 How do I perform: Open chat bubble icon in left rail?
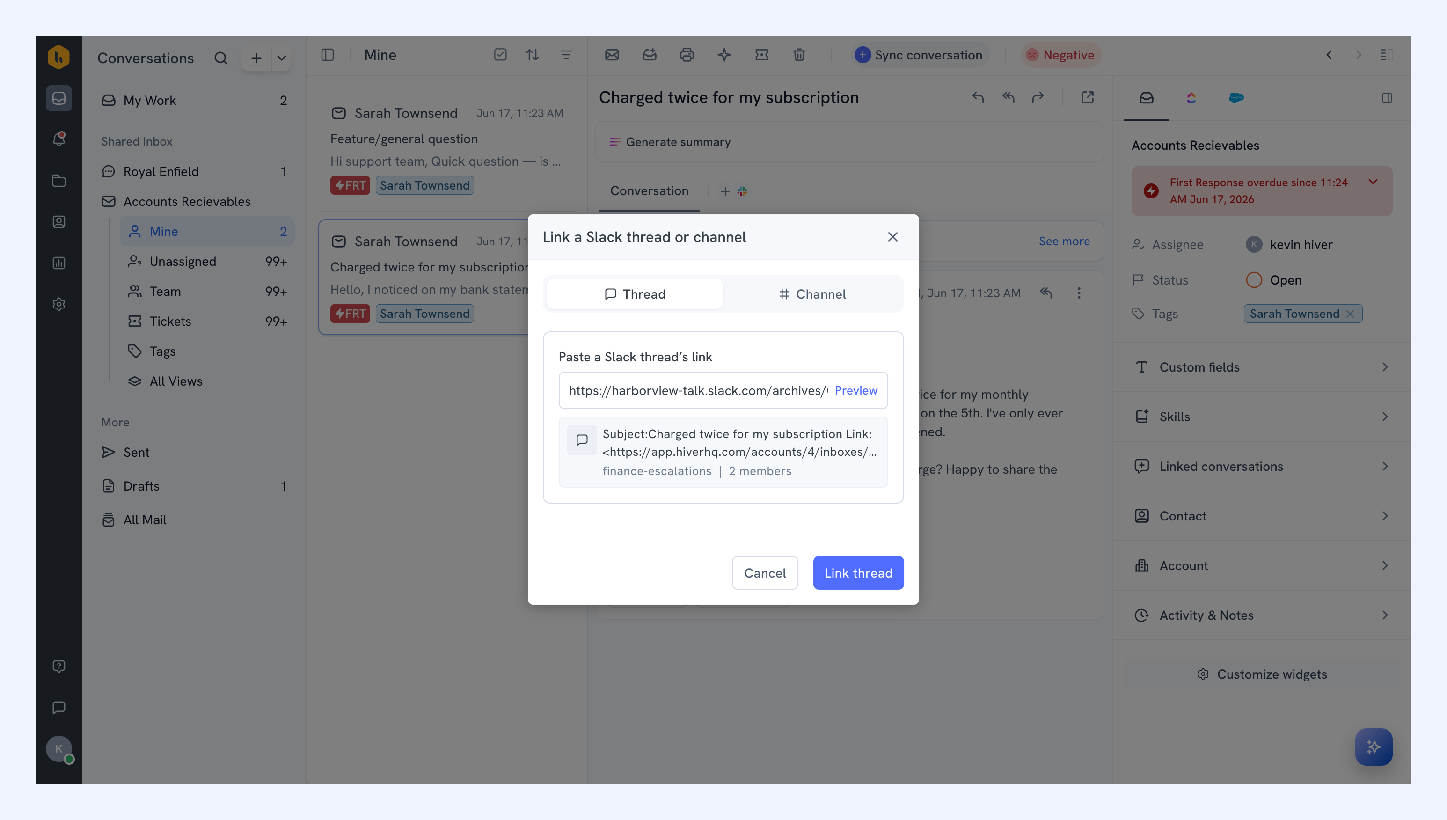click(58, 707)
